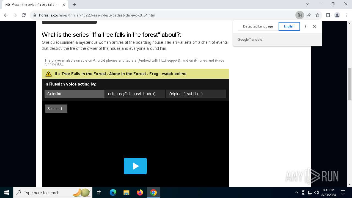
Task: Click the Google Translate icon in address bar
Action: [x=300, y=15]
